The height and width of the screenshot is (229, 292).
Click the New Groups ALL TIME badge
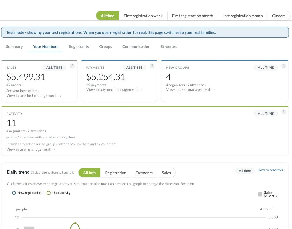(x=266, y=68)
